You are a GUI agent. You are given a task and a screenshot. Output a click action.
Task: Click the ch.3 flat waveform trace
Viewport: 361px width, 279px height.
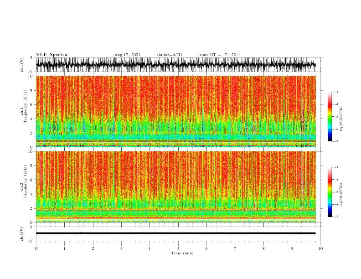(175, 233)
